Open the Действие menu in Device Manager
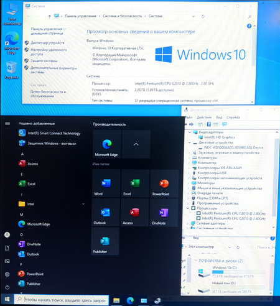280x306 pixels. click(204, 118)
